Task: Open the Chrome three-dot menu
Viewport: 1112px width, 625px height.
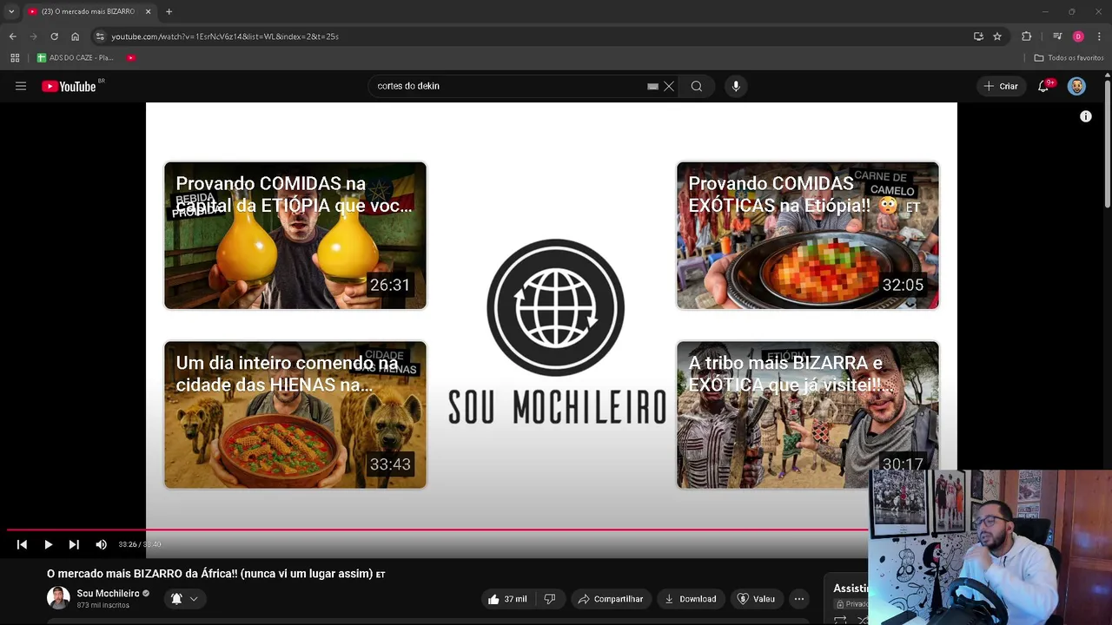Action: pyautogui.click(x=1099, y=36)
